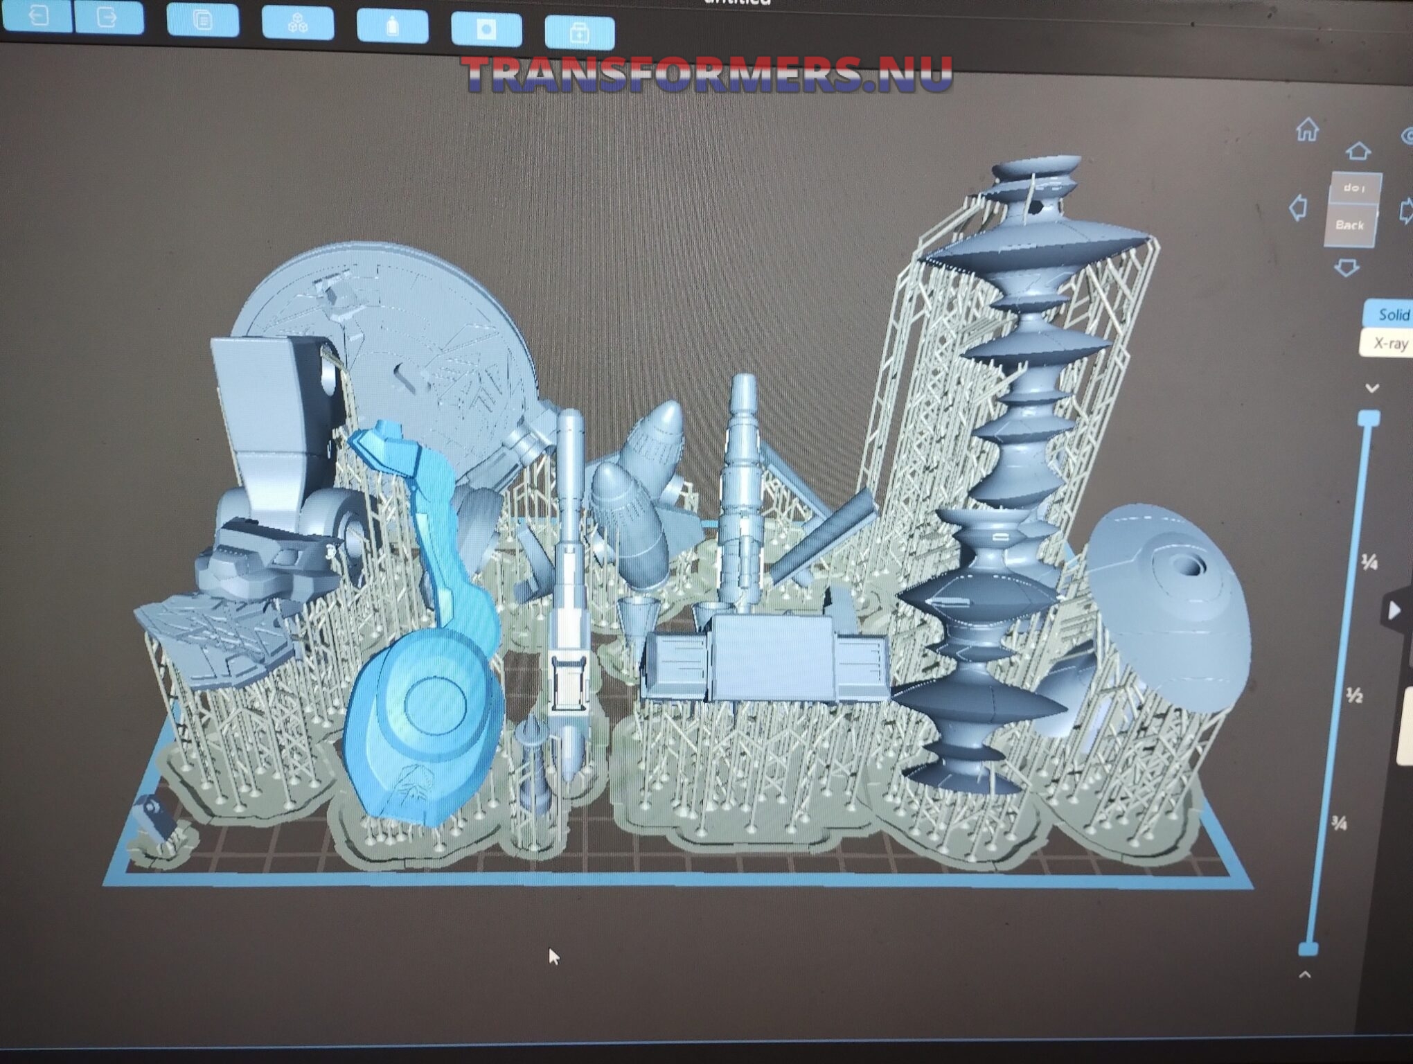Open the first-aid kit repair icon
The image size is (1413, 1064).
579,33
